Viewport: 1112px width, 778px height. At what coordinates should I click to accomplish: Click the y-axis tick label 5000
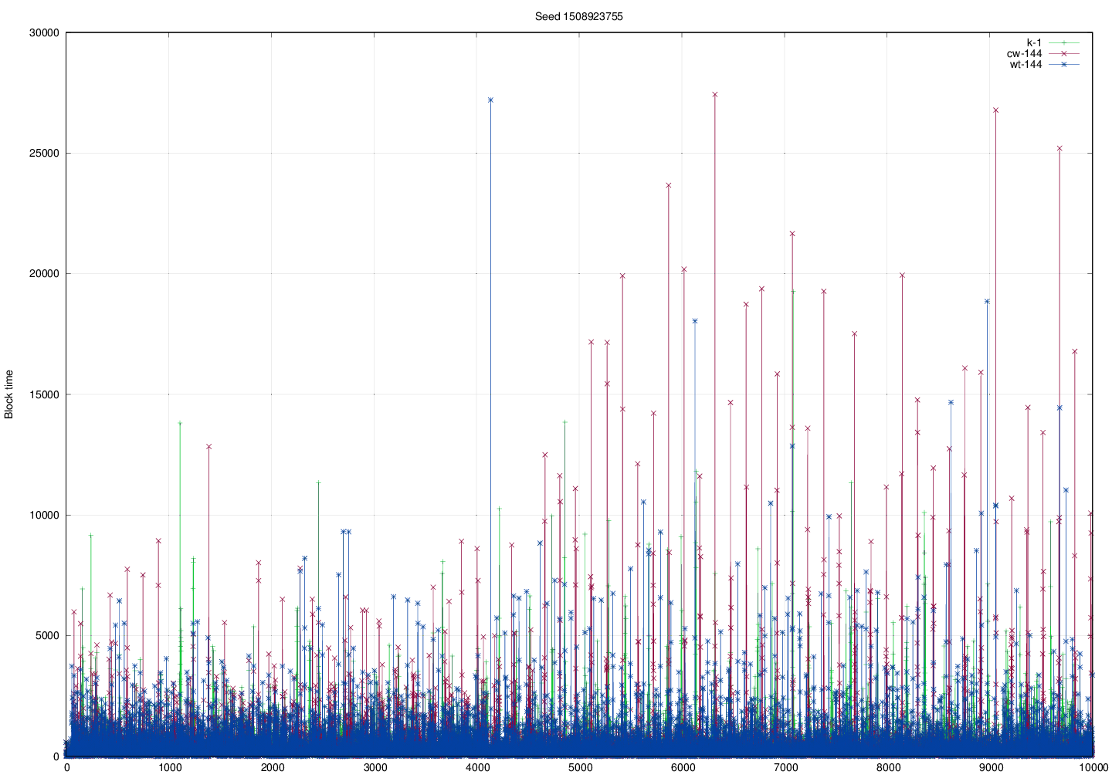[x=47, y=636]
